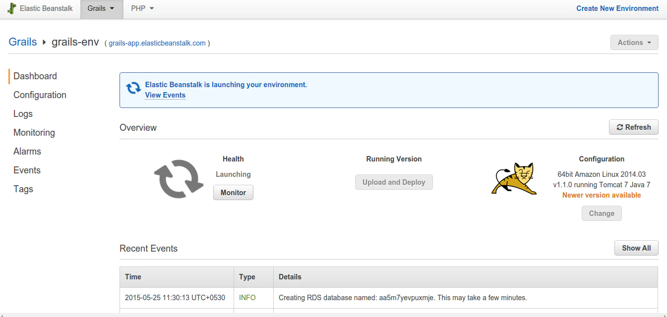Select Configuration in the sidebar
This screenshot has width=667, height=317.
(40, 95)
